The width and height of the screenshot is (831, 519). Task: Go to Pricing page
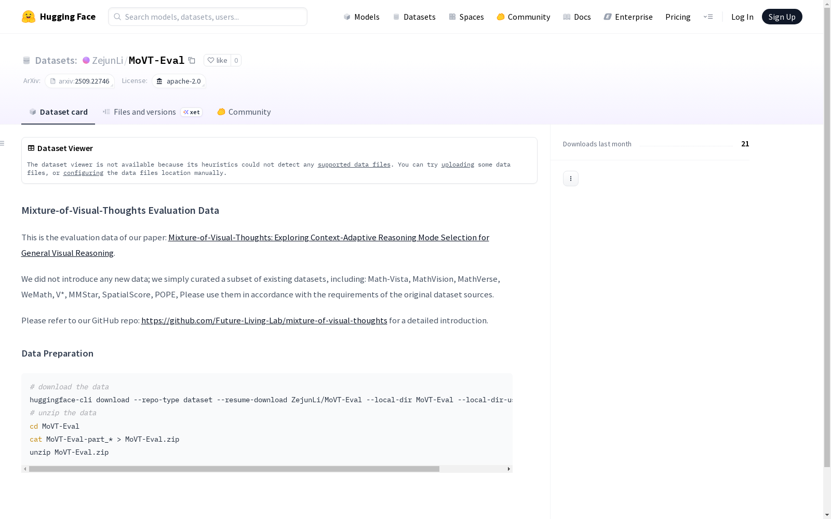(x=678, y=17)
